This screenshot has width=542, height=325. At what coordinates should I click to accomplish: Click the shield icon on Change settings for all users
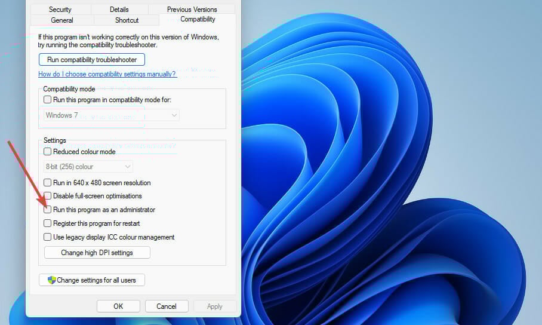[x=51, y=280]
